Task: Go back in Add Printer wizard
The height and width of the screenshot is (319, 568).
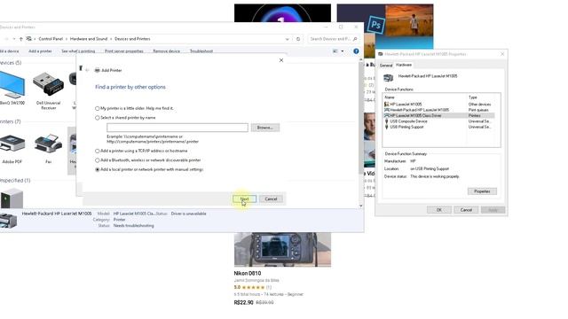Action: point(87,70)
